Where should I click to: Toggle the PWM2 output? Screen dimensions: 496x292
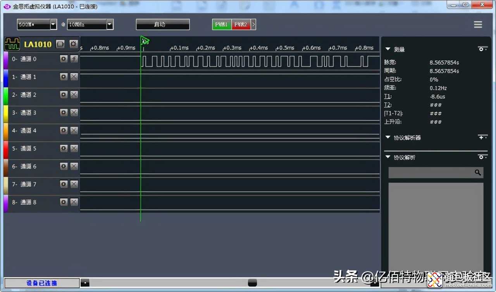[x=241, y=24]
